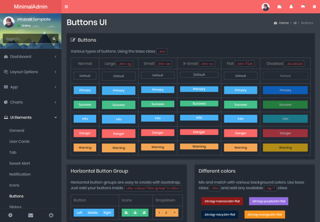Screen dimensions: 320x222
Task: Open the User Cards submenu item
Action: click(19, 141)
